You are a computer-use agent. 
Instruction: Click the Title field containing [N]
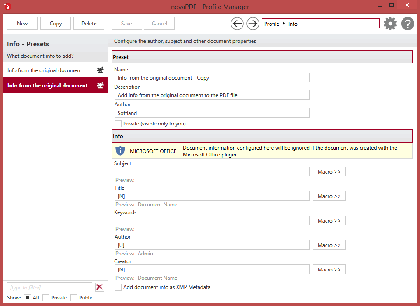pos(212,196)
